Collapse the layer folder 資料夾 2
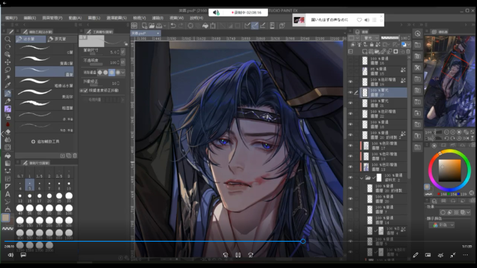Image resolution: width=477 pixels, height=268 pixels. coord(361,178)
